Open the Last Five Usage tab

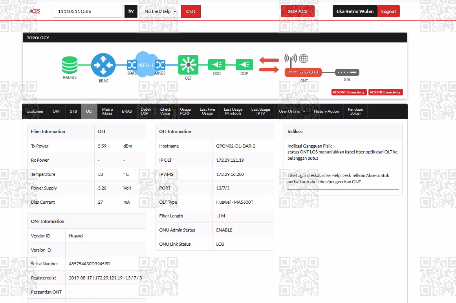[207, 111]
